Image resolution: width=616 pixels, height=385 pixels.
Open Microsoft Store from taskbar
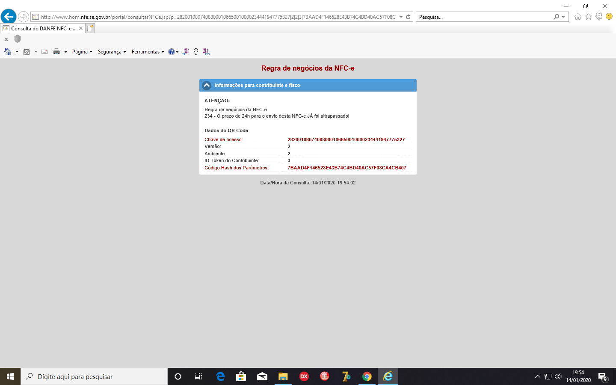point(241,376)
